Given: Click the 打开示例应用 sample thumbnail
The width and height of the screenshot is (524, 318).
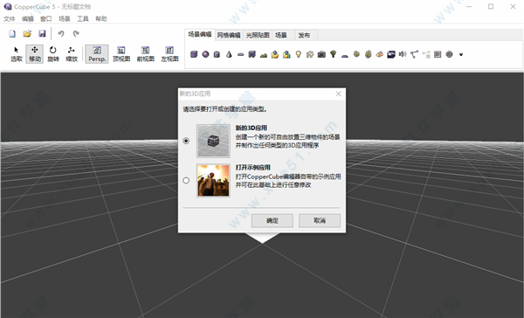Looking at the screenshot, I should [x=213, y=180].
